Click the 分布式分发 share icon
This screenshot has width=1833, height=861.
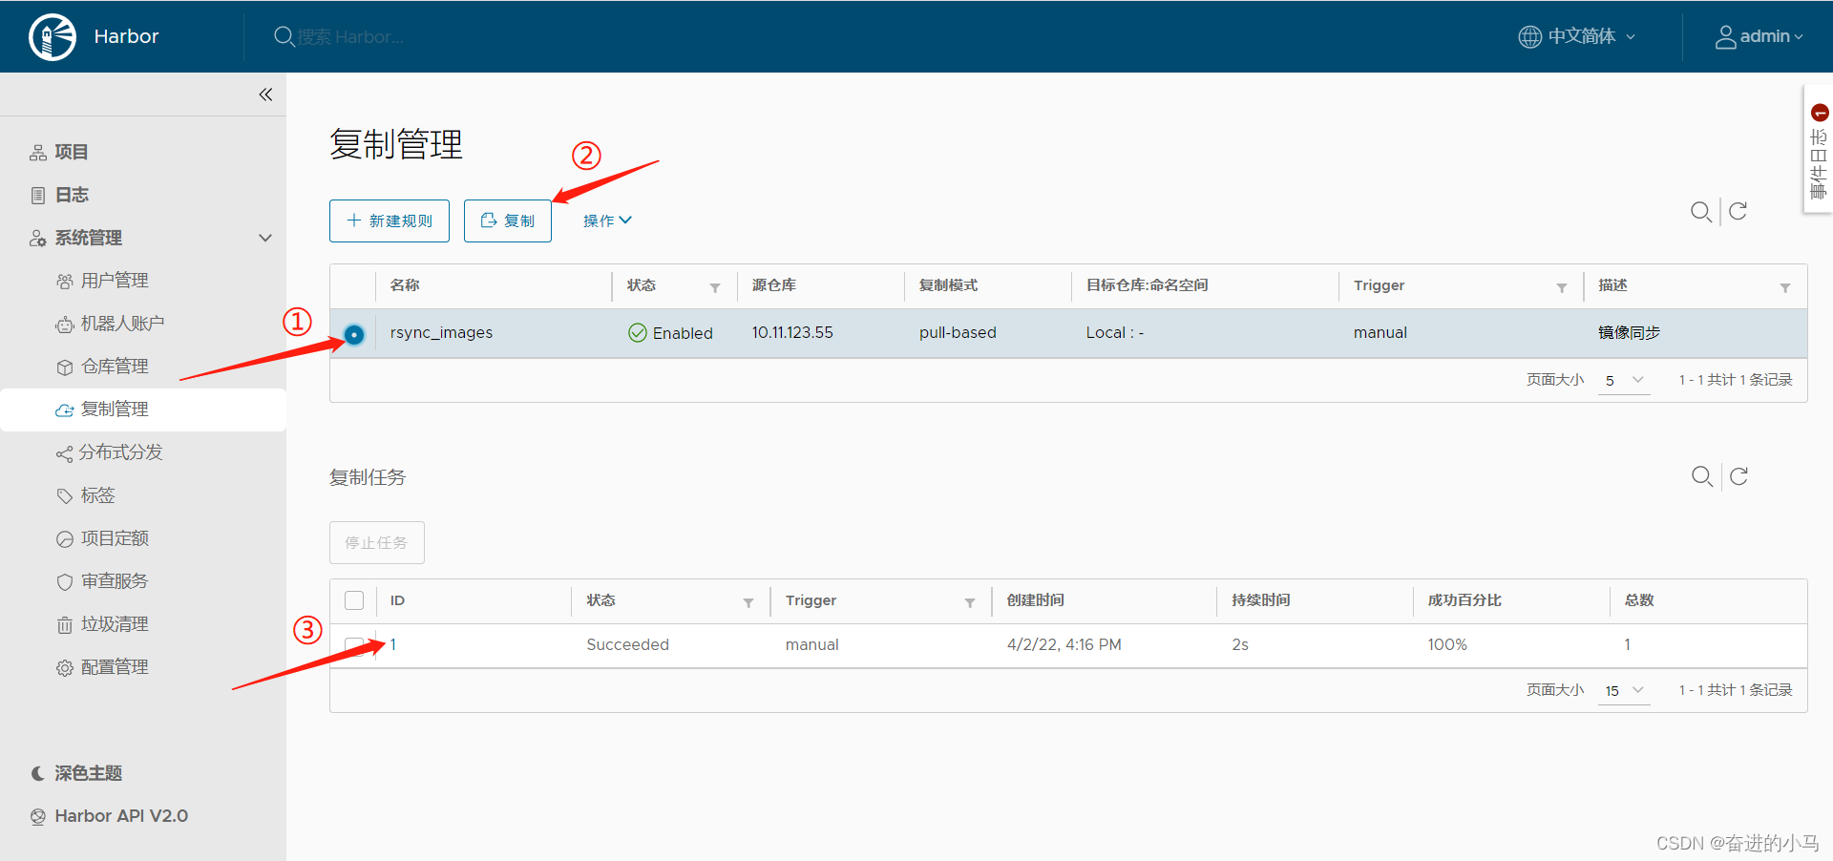click(65, 453)
